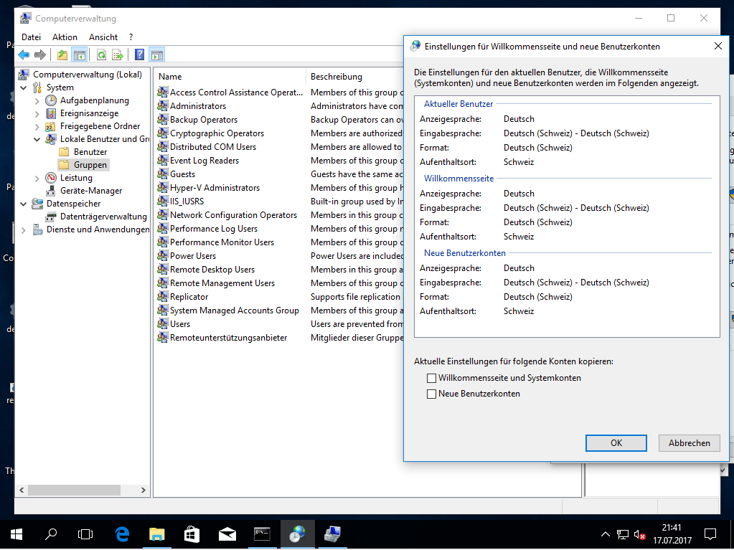Toggle the action pane toolbar icon

(x=157, y=55)
